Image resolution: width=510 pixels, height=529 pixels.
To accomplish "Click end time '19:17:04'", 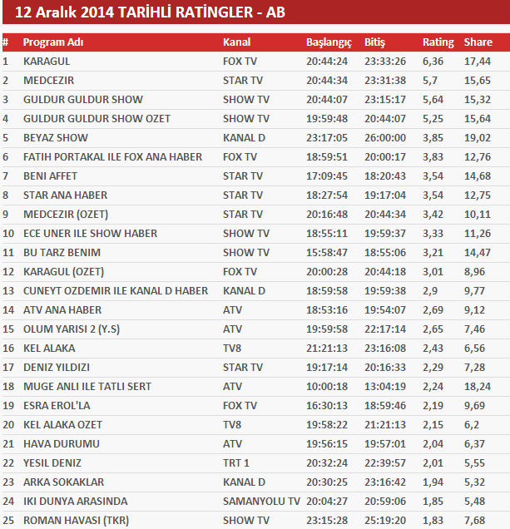I will [385, 195].
